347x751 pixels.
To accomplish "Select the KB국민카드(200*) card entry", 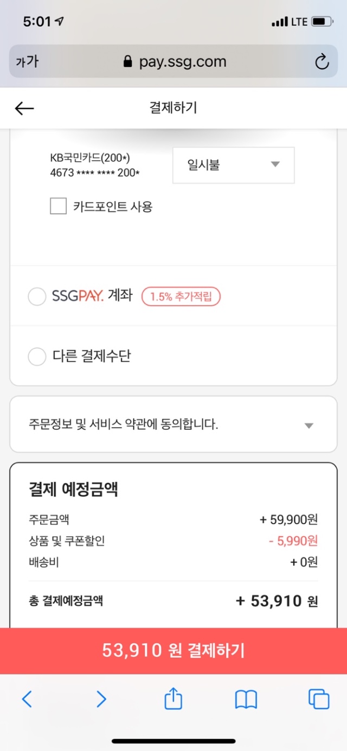I will point(95,165).
